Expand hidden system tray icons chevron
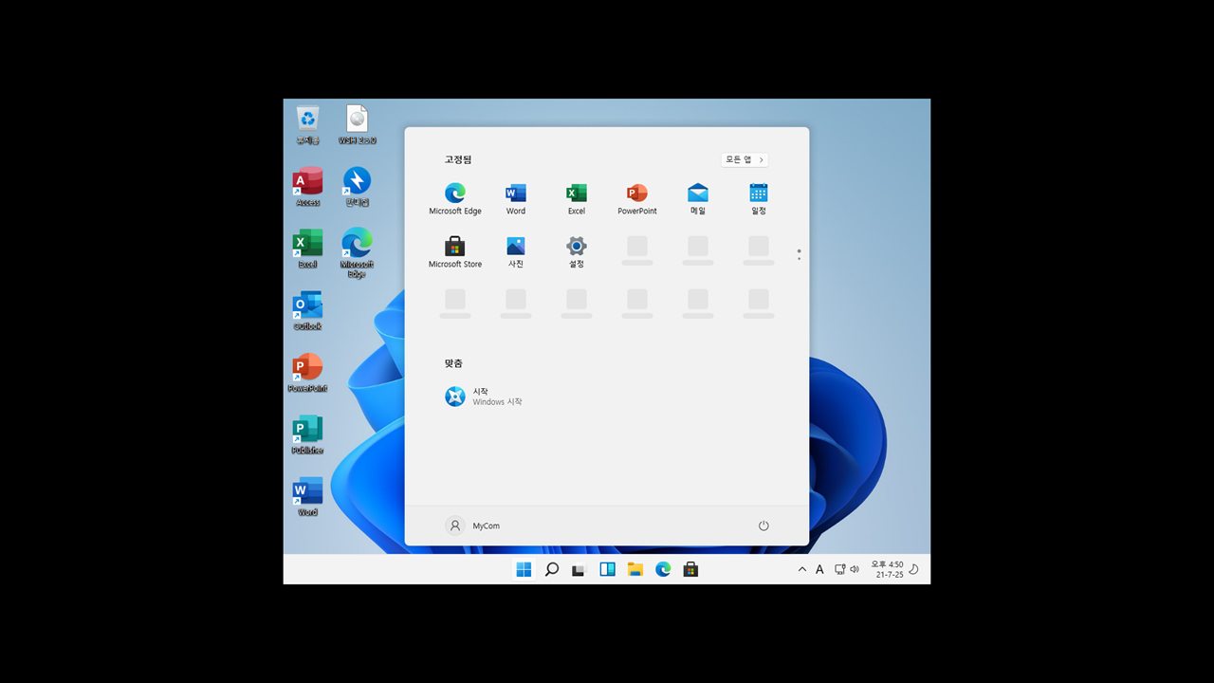The image size is (1214, 683). pyautogui.click(x=802, y=569)
